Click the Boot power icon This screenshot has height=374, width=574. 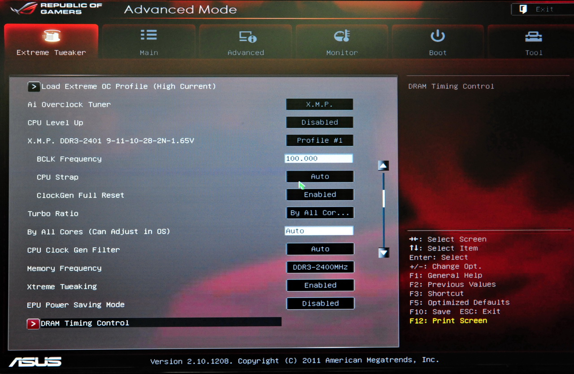click(438, 36)
